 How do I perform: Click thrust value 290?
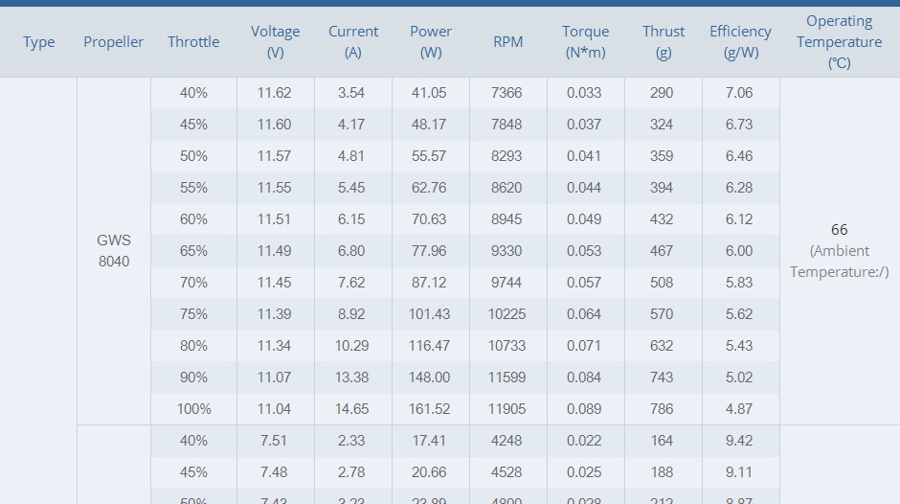pyautogui.click(x=662, y=93)
